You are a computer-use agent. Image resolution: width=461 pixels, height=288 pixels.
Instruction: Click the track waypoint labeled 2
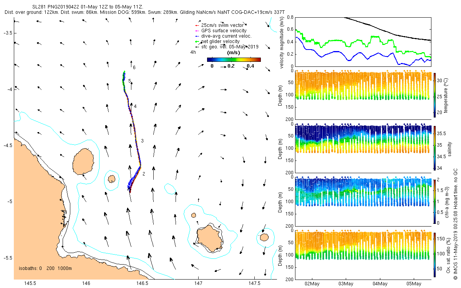point(144,174)
